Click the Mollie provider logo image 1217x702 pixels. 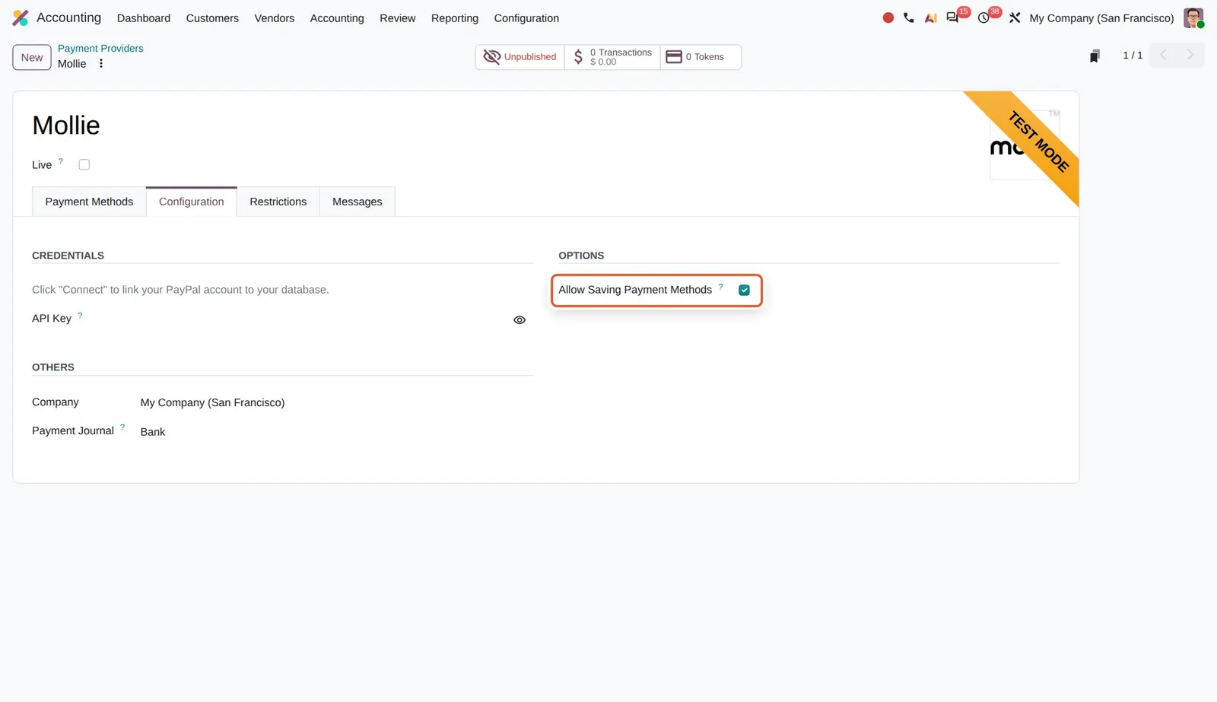[1025, 145]
